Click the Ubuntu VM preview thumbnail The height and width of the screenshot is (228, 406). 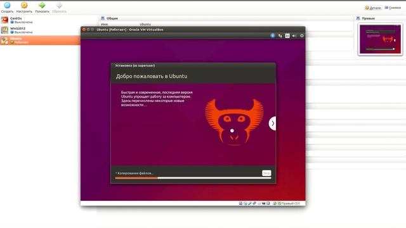tap(380, 39)
